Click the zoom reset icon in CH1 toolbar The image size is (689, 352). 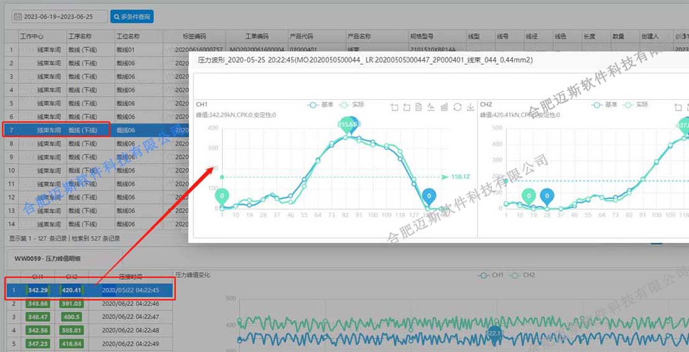pyautogui.click(x=407, y=107)
